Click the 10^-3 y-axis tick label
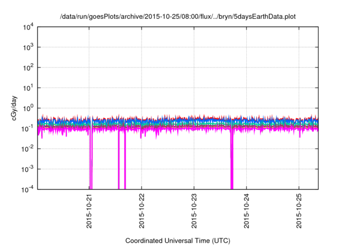351x246 pixels. [28, 169]
